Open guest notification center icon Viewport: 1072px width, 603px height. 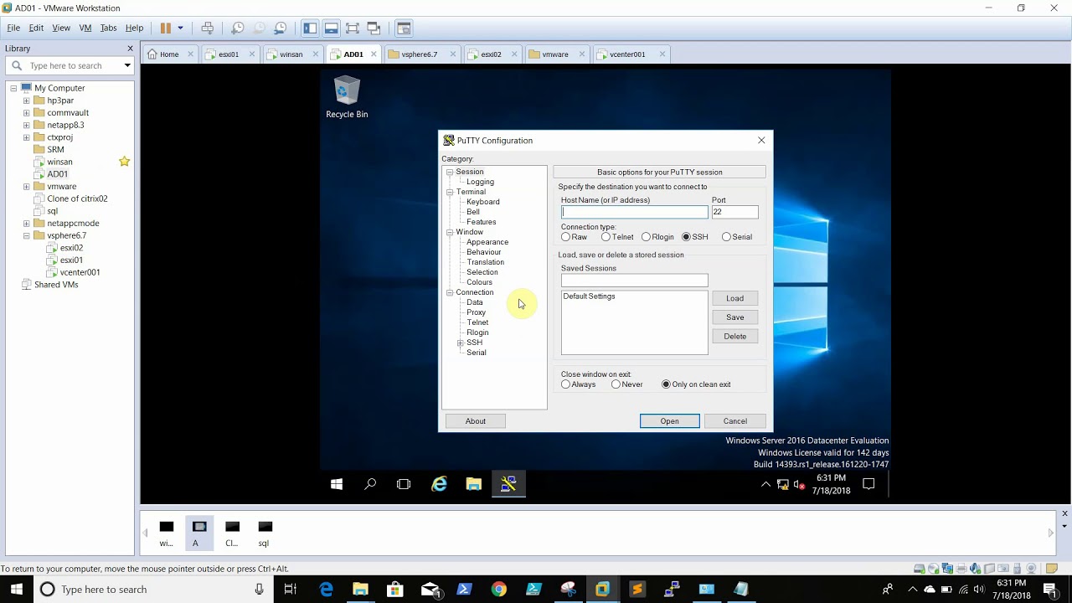point(868,484)
